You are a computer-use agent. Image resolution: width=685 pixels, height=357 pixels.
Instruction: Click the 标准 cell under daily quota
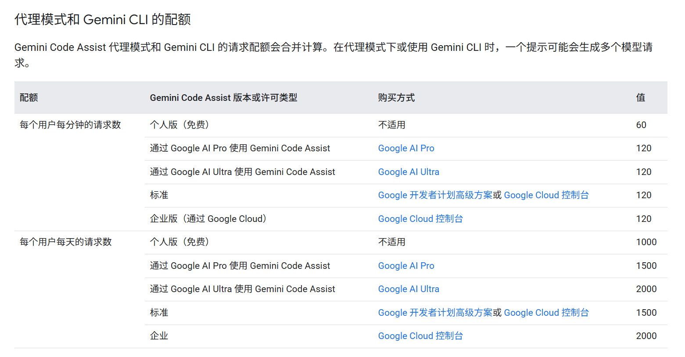pyautogui.click(x=159, y=313)
